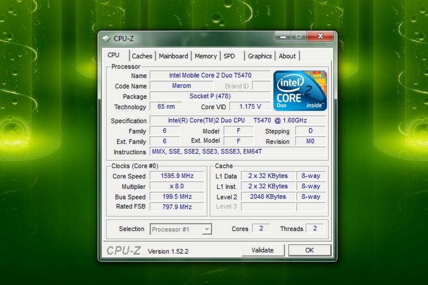
Task: Click the Threads count value
Action: tap(314, 228)
